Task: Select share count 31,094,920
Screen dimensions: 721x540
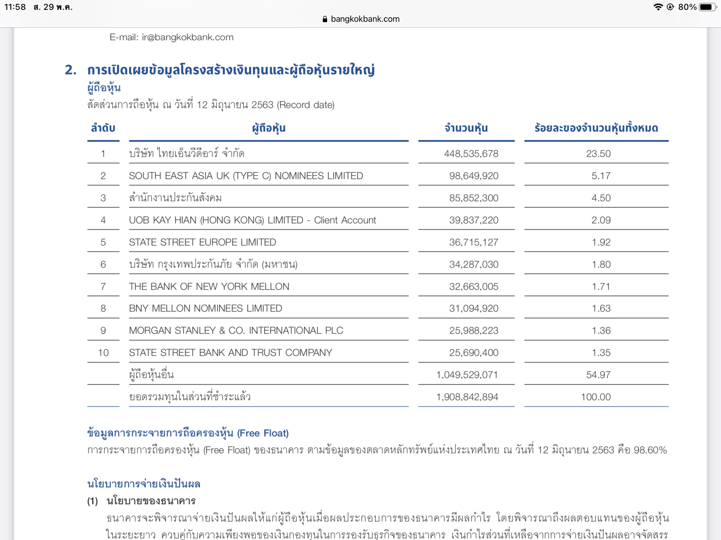Action: point(474,308)
